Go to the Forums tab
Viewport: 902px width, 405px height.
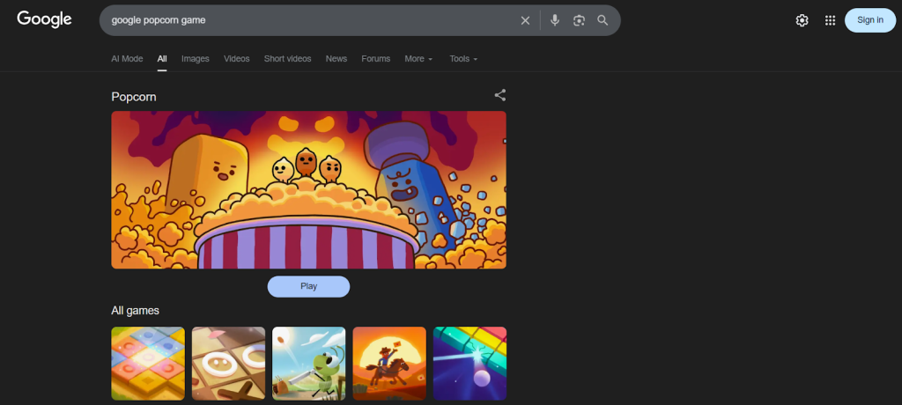pyautogui.click(x=375, y=59)
